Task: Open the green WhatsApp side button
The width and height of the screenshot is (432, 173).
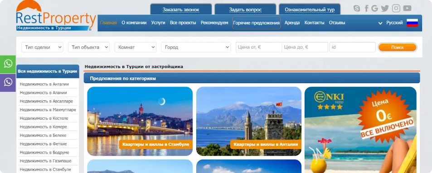Action: (8, 64)
